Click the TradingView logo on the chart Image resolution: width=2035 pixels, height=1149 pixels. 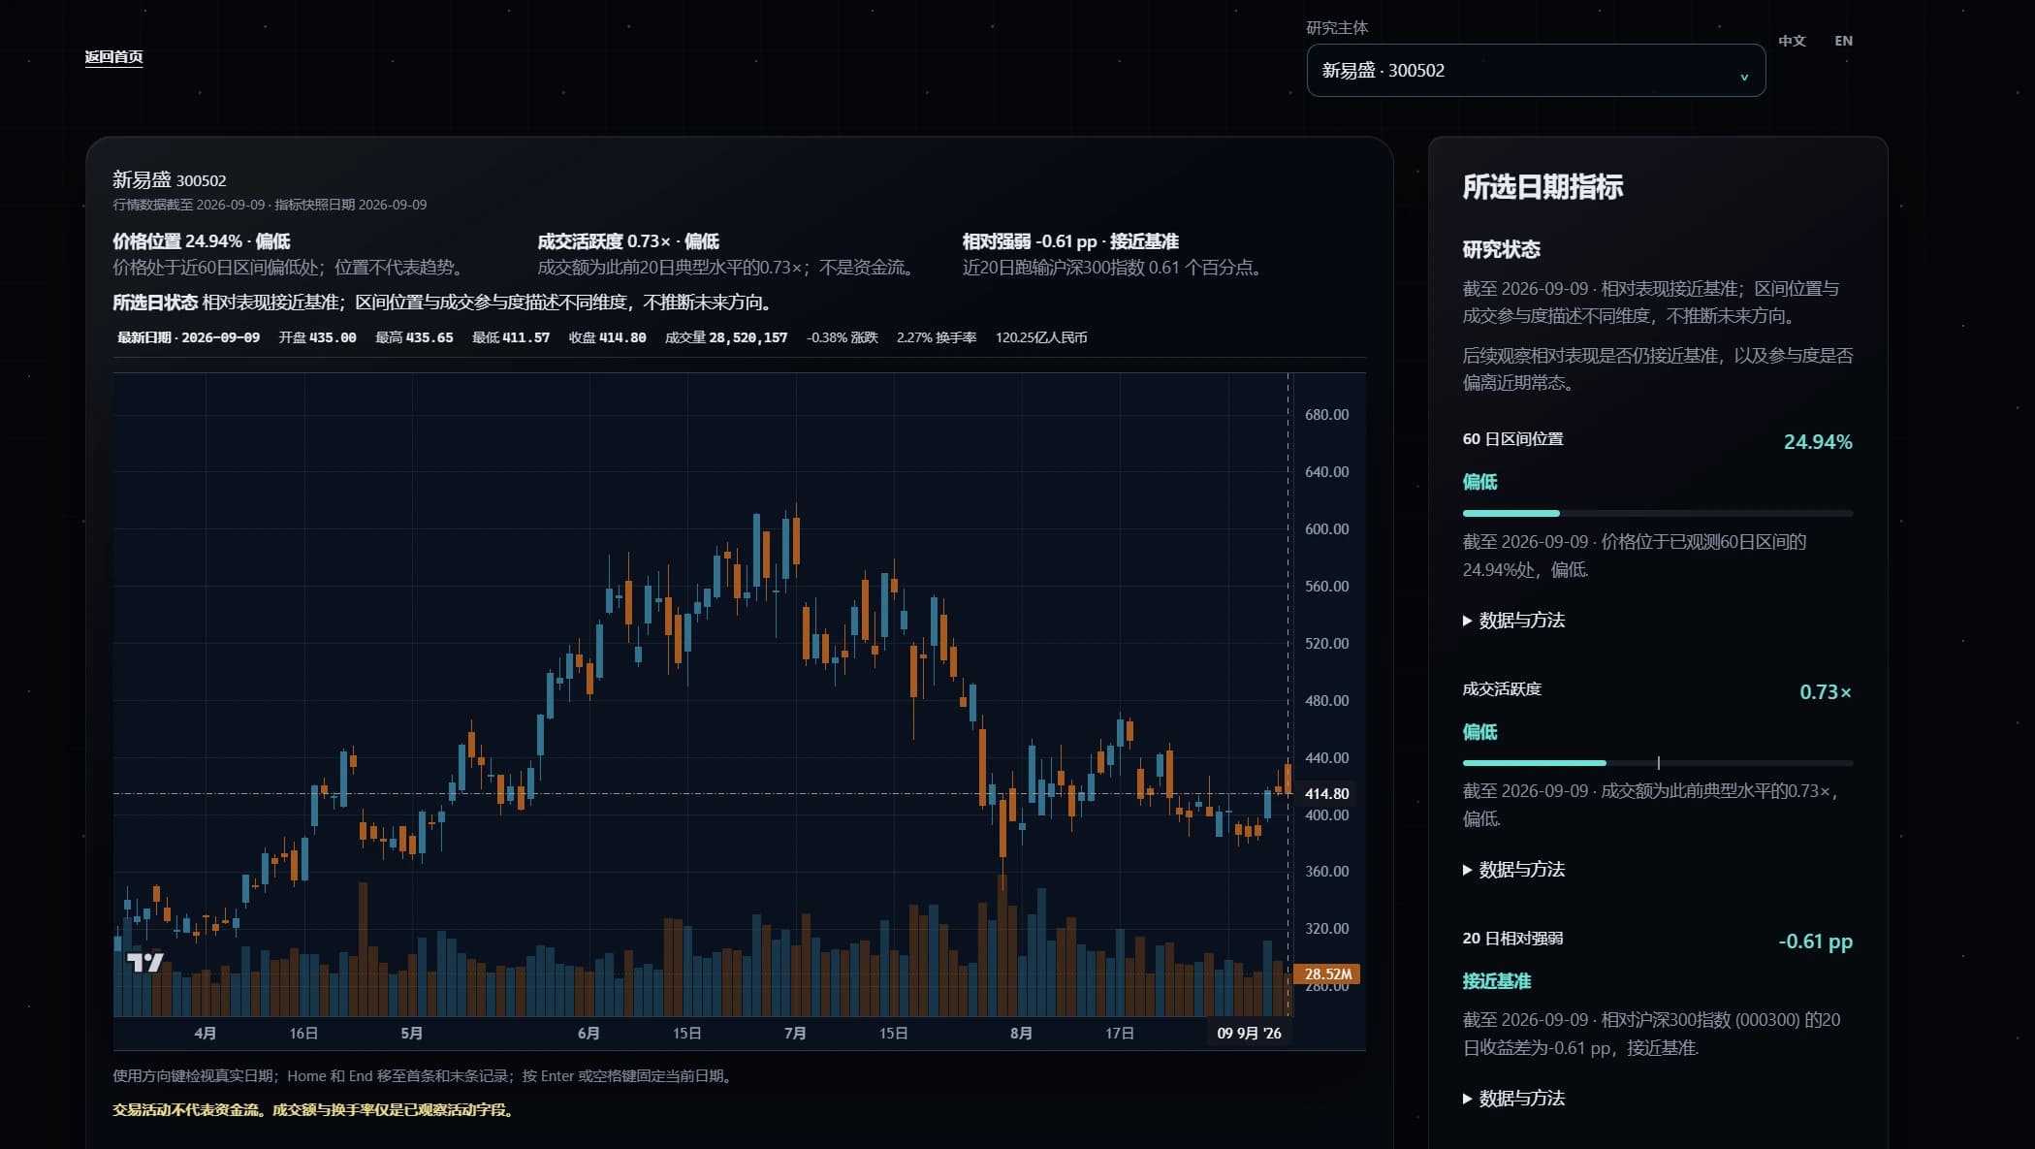pos(145,962)
